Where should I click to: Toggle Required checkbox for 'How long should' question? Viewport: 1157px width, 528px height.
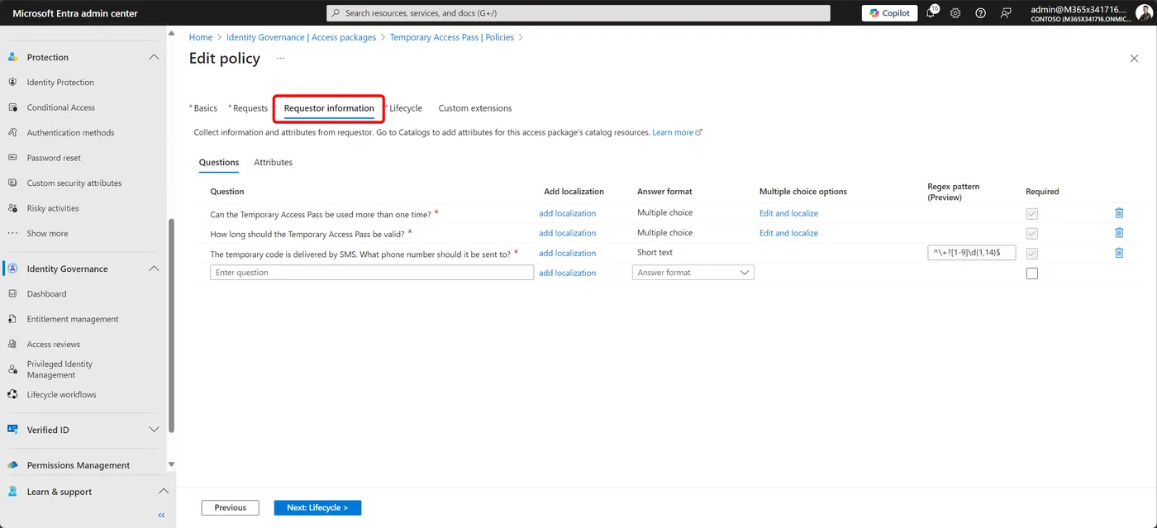tap(1031, 234)
